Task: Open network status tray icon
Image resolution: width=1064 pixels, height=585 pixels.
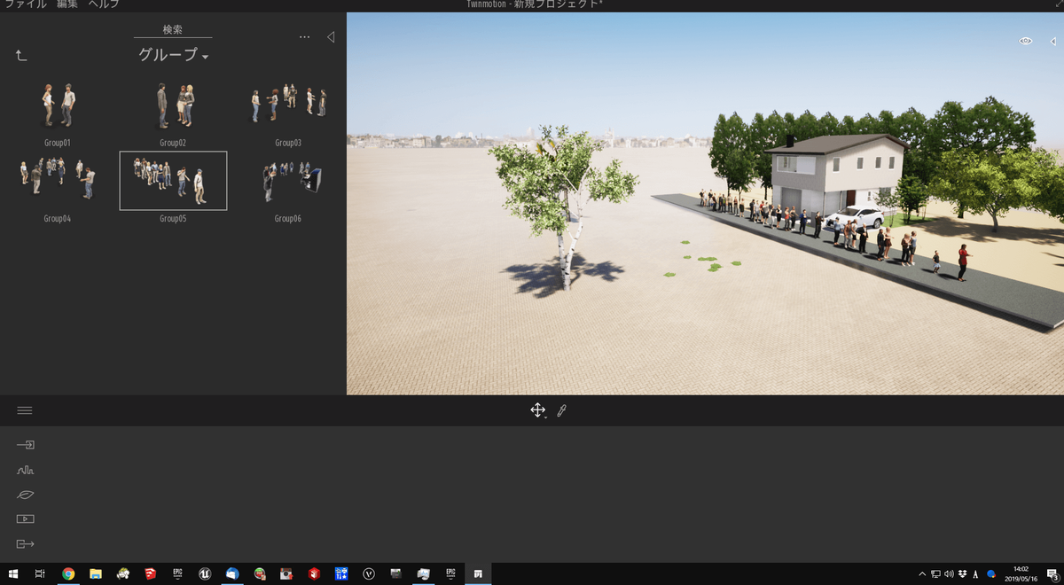Action: pyautogui.click(x=935, y=573)
